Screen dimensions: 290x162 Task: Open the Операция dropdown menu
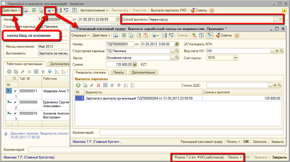tap(80, 35)
